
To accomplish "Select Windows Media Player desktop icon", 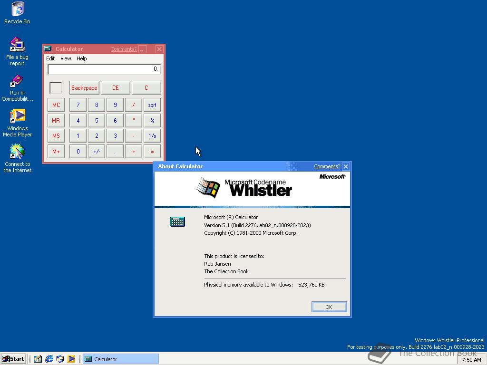I will click(x=18, y=123).
